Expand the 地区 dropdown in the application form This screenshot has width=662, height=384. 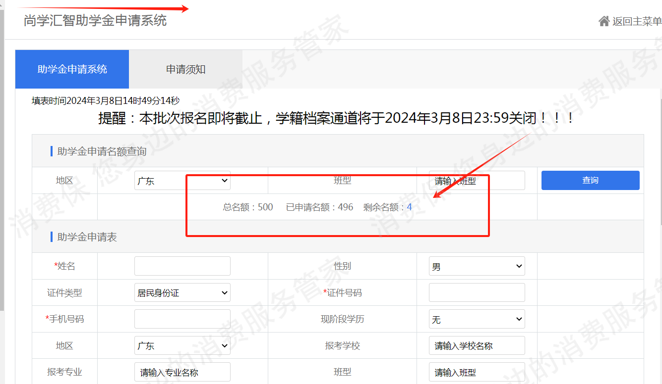point(182,345)
